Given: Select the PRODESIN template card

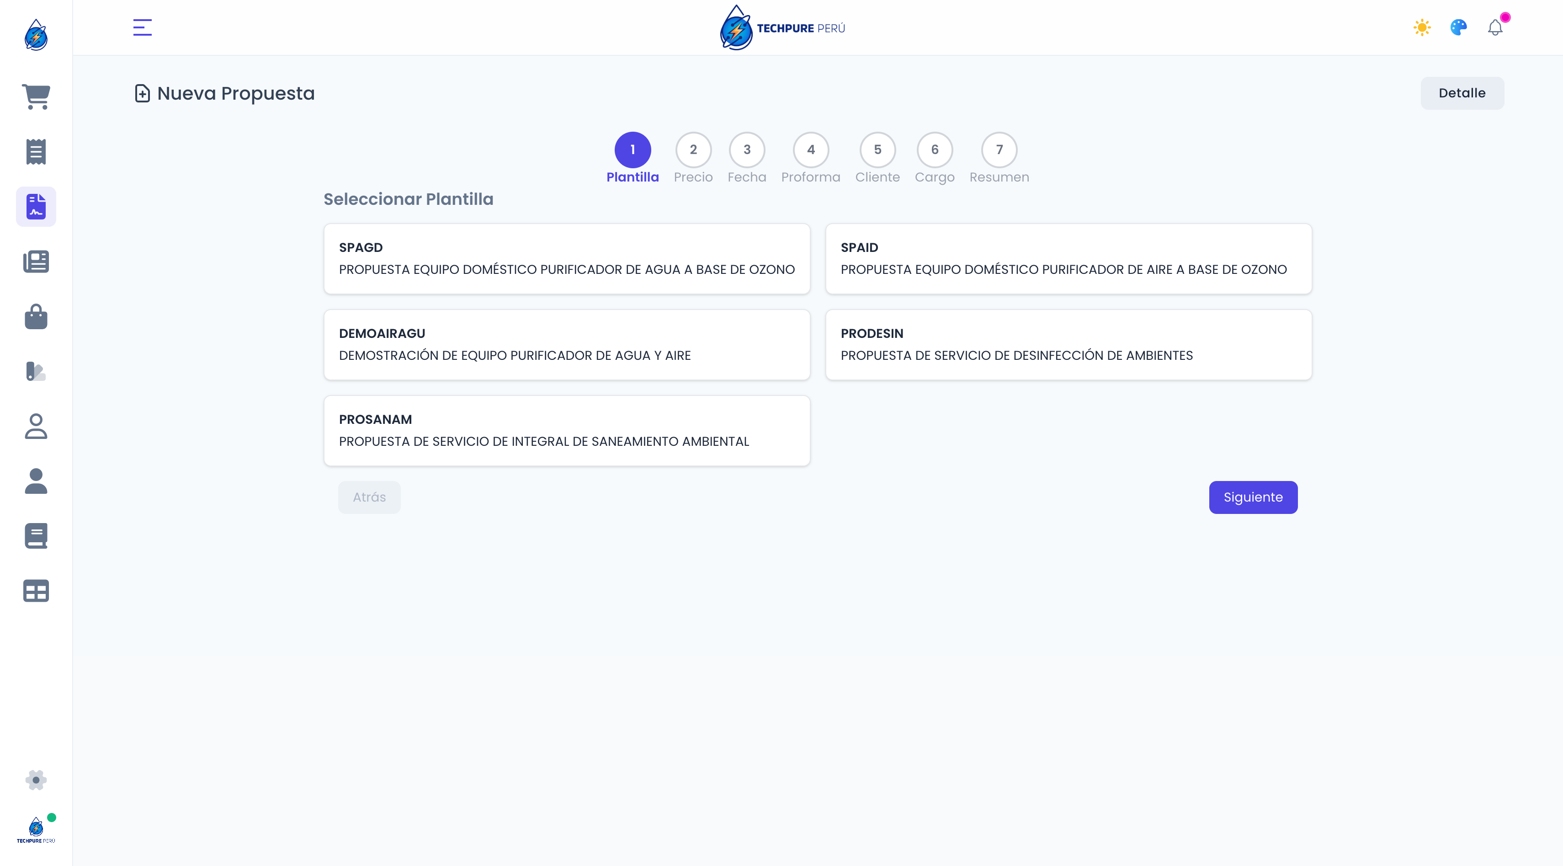Looking at the screenshot, I should [1069, 345].
